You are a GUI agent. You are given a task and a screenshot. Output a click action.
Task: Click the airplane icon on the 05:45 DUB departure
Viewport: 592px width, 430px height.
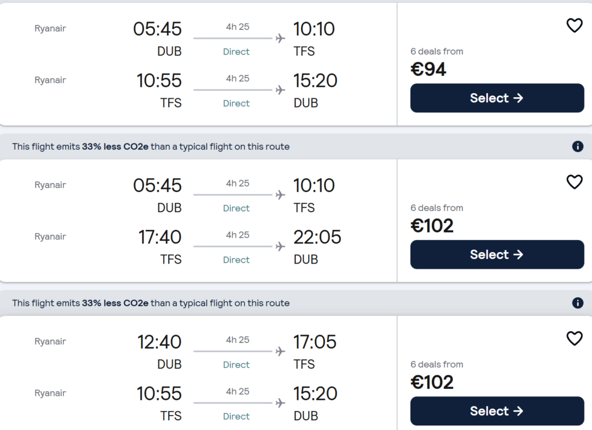coord(281,38)
